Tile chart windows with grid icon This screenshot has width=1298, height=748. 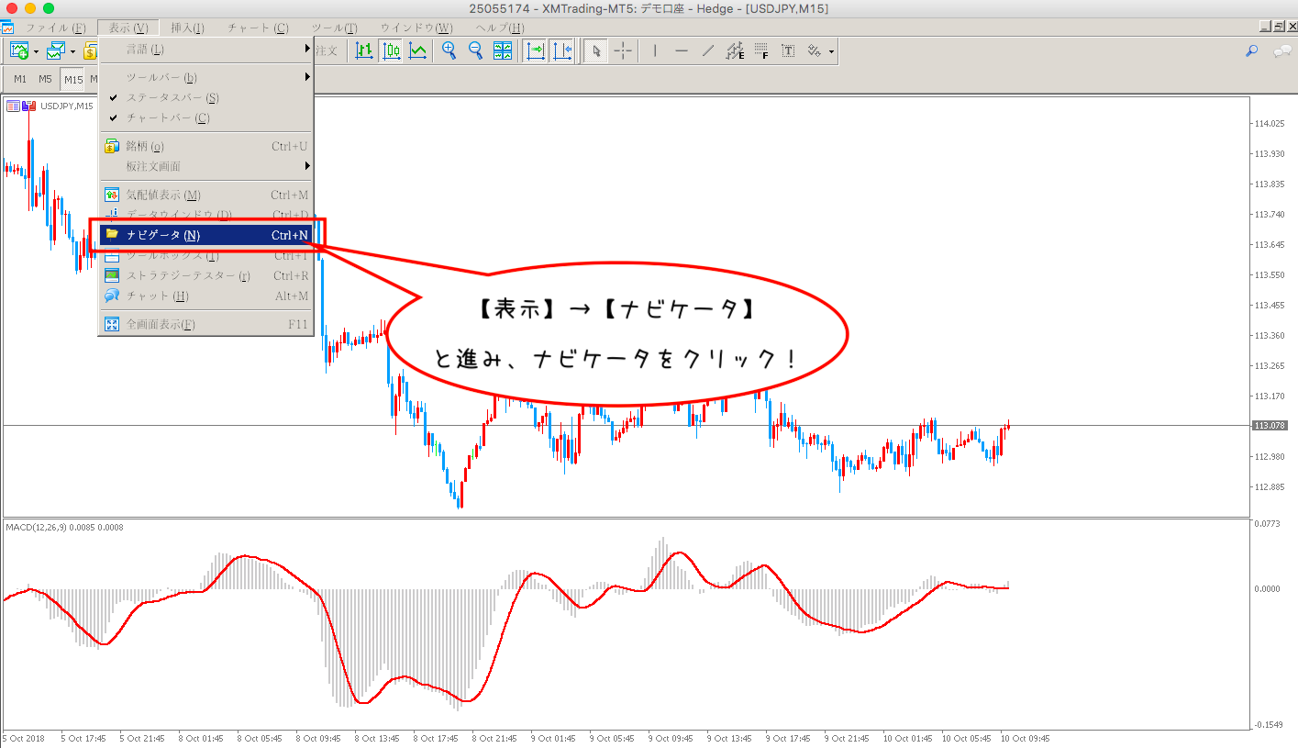[502, 50]
